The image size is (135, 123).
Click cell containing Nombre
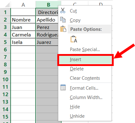click(23, 20)
